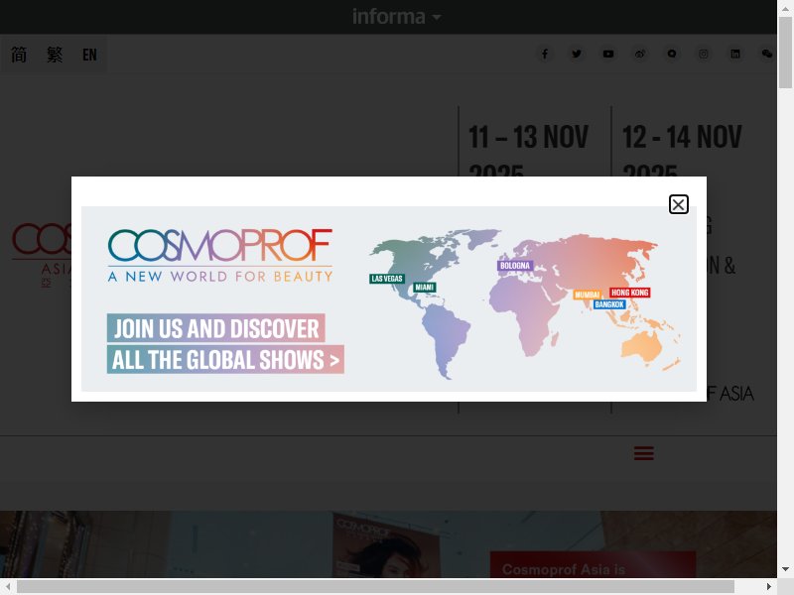Click the horizontal scroll left arrow
This screenshot has height=595, width=794.
pos(8,586)
